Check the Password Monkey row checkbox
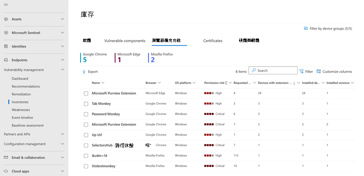This screenshot has width=364, height=176. [86, 114]
